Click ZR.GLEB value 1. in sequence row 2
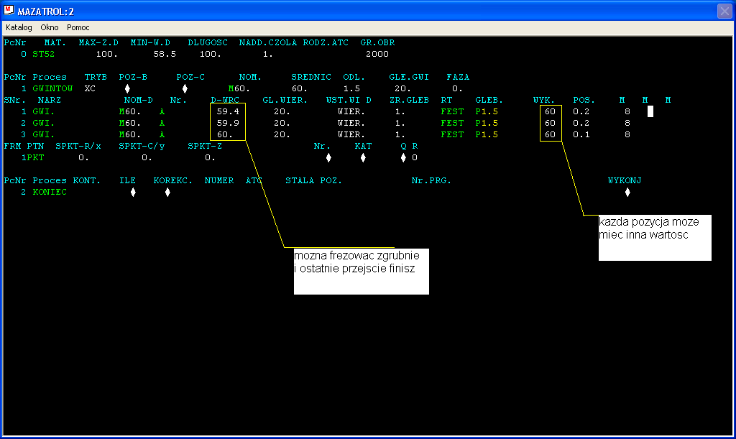Screen dimensions: 736x439 point(400,123)
